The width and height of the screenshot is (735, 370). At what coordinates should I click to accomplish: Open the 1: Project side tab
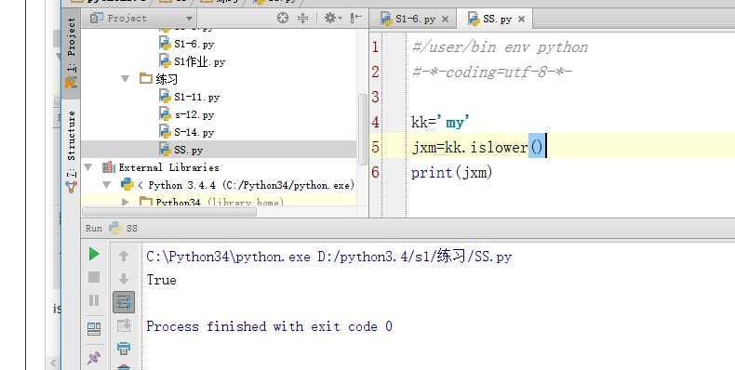pyautogui.click(x=71, y=52)
